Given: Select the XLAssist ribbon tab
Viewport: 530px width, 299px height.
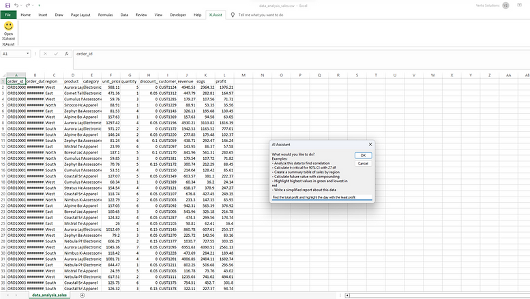Looking at the screenshot, I should tap(216, 15).
